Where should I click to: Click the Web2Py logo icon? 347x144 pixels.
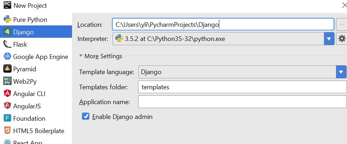[7, 81]
